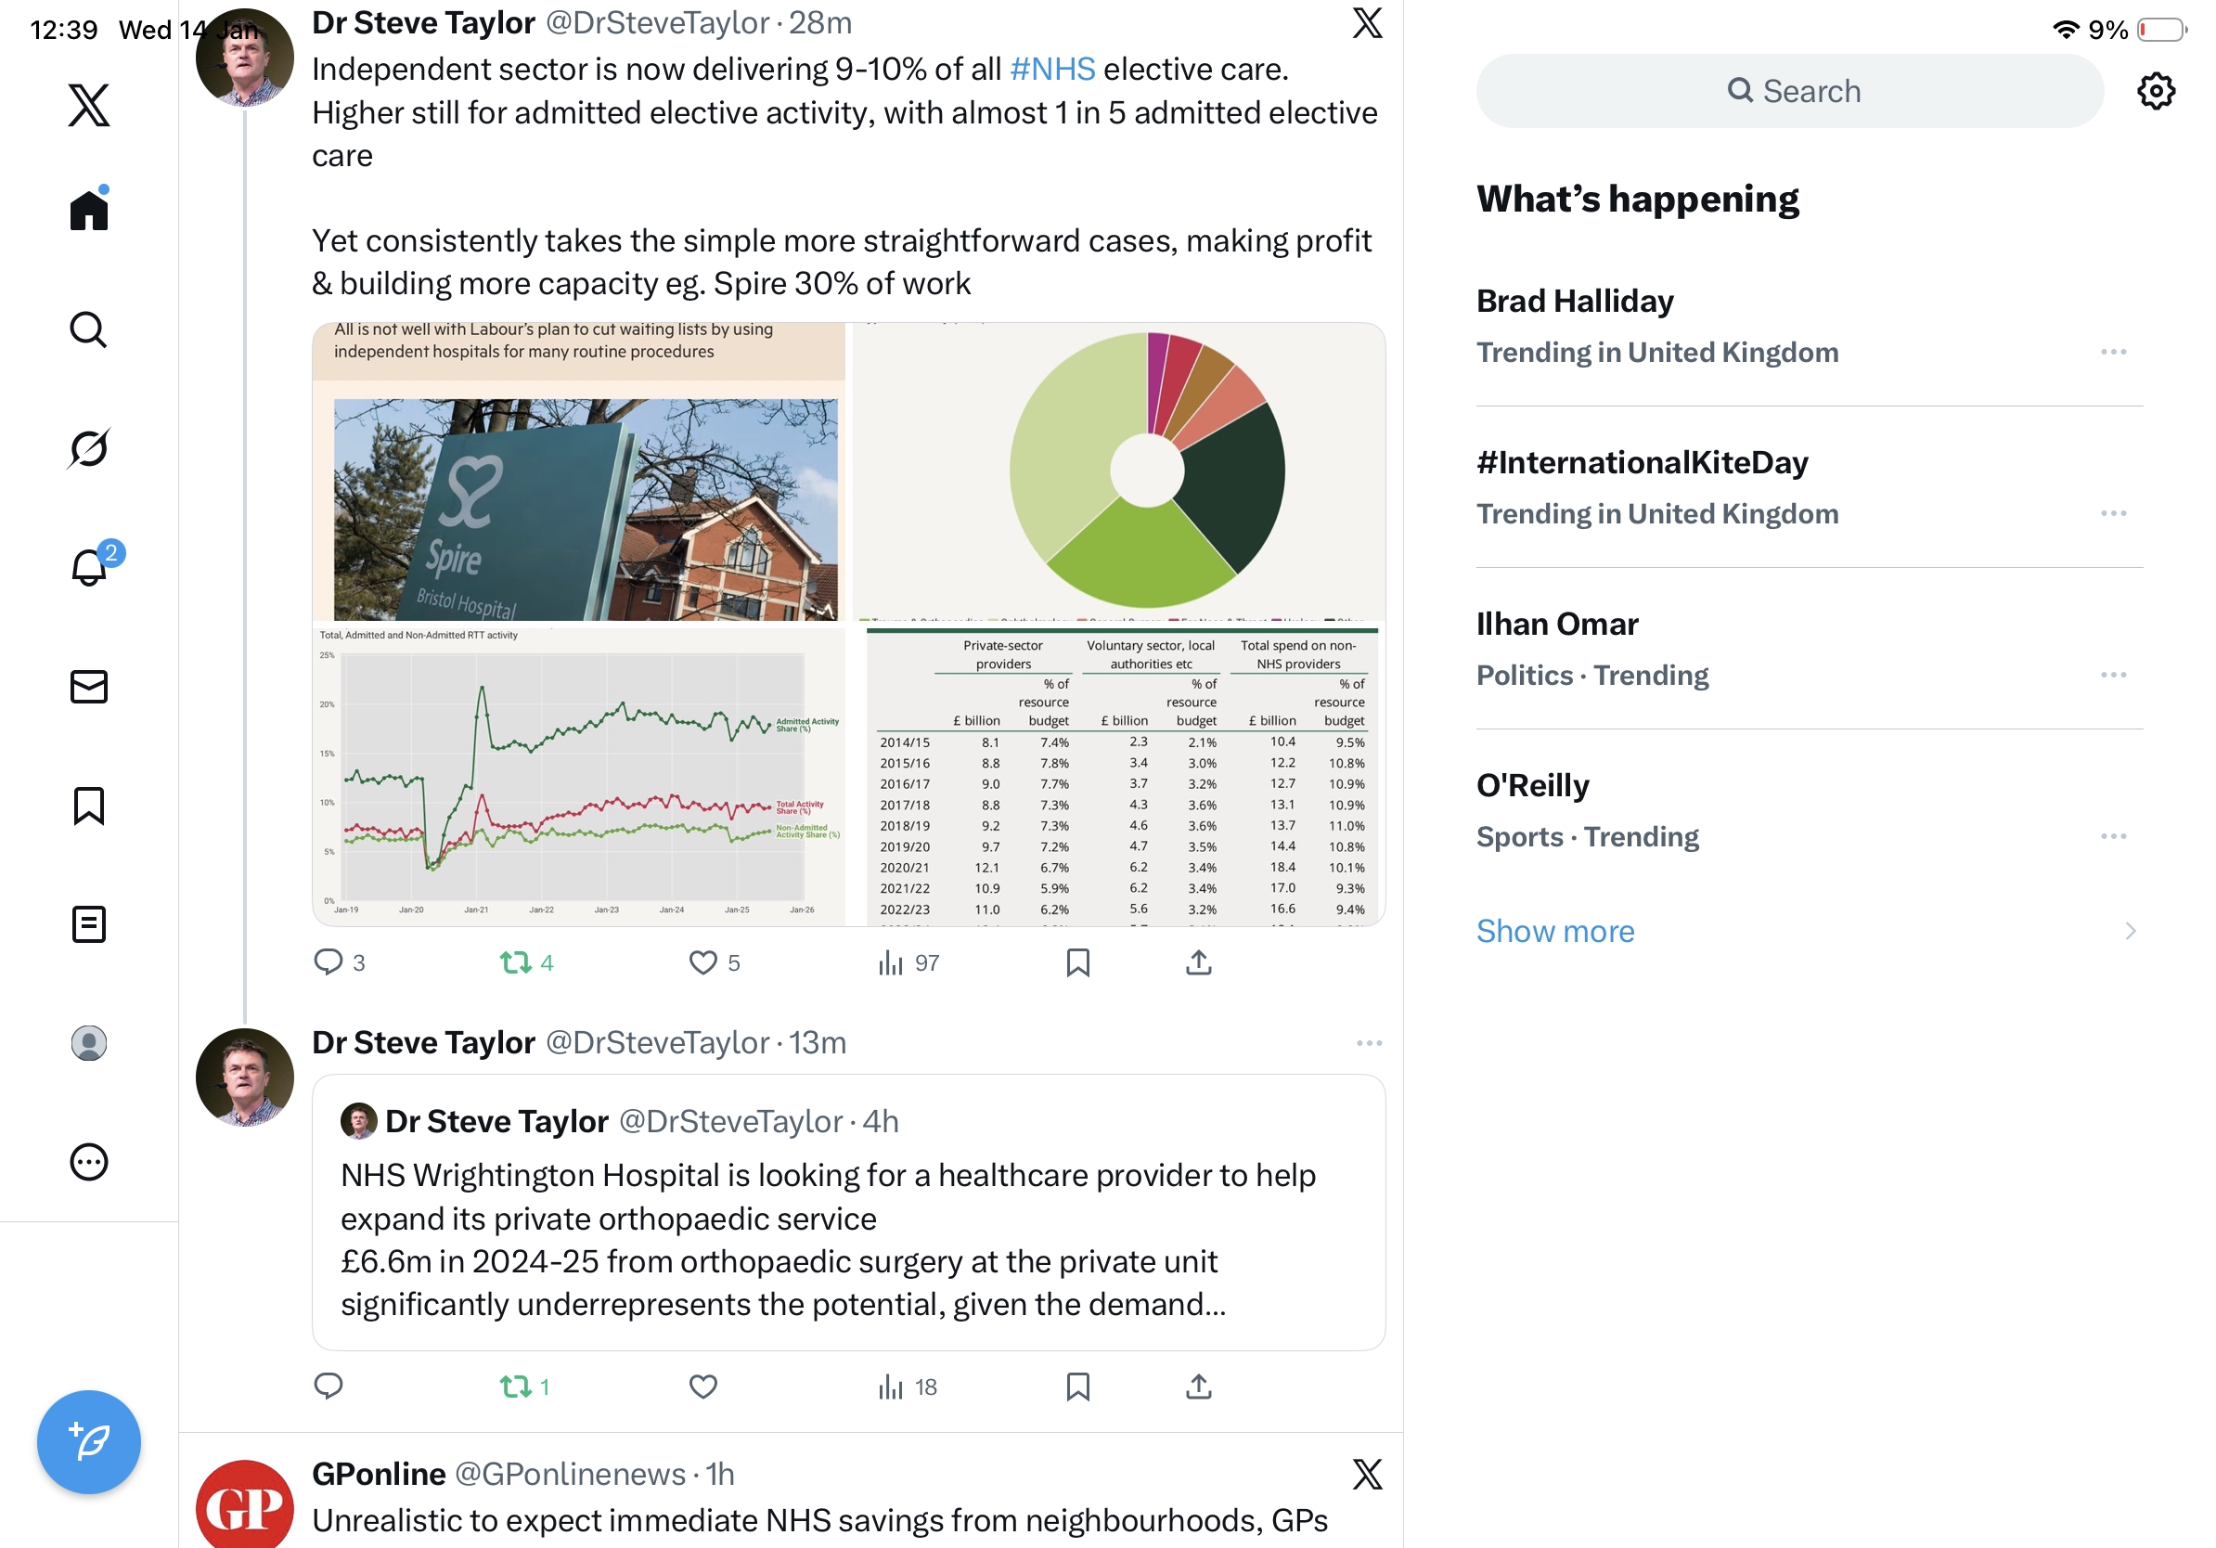Open Bookmarks in left sidebar
Screen dimensions: 2216x1548
(89, 806)
